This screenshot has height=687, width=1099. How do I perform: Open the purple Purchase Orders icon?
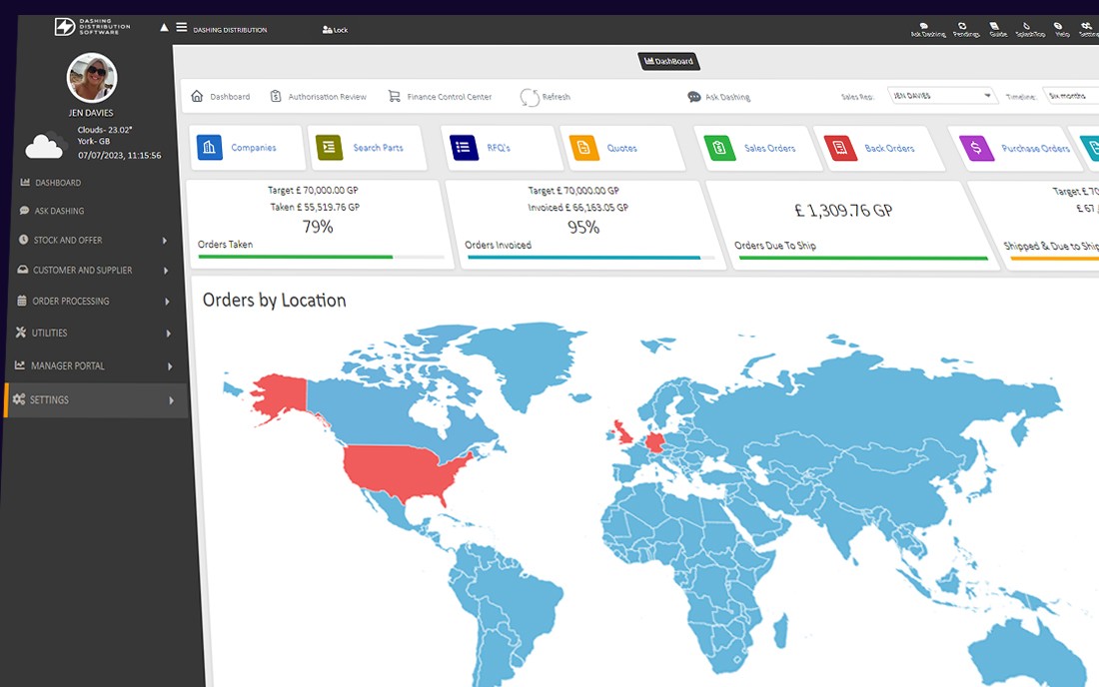tap(976, 149)
